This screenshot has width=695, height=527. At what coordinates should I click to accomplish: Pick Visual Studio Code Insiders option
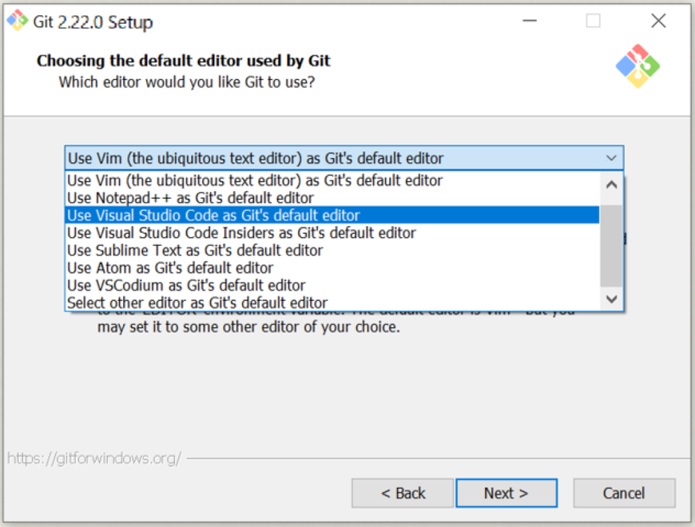point(332,233)
